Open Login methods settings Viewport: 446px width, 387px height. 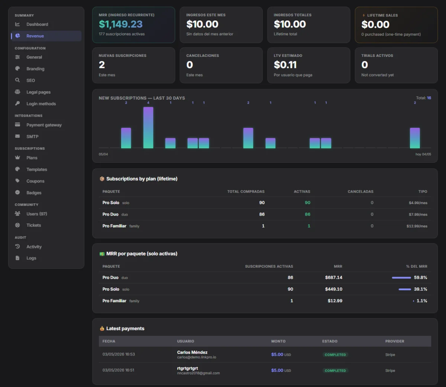click(x=46, y=104)
